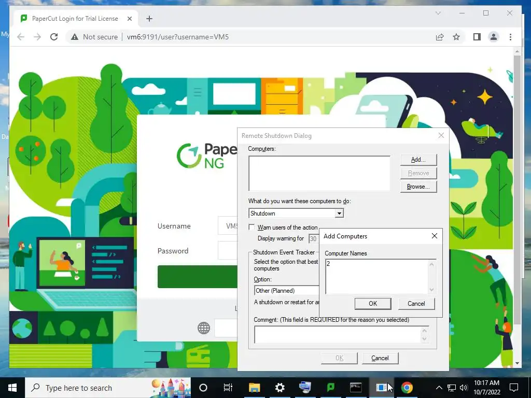Open the Shutdown action dropdown

coord(339,214)
